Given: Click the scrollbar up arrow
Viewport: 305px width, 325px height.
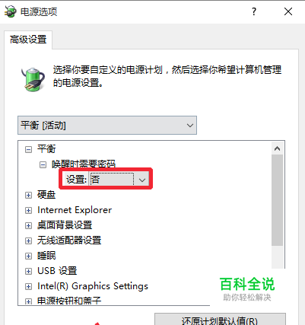Looking at the screenshot, I should (x=277, y=148).
